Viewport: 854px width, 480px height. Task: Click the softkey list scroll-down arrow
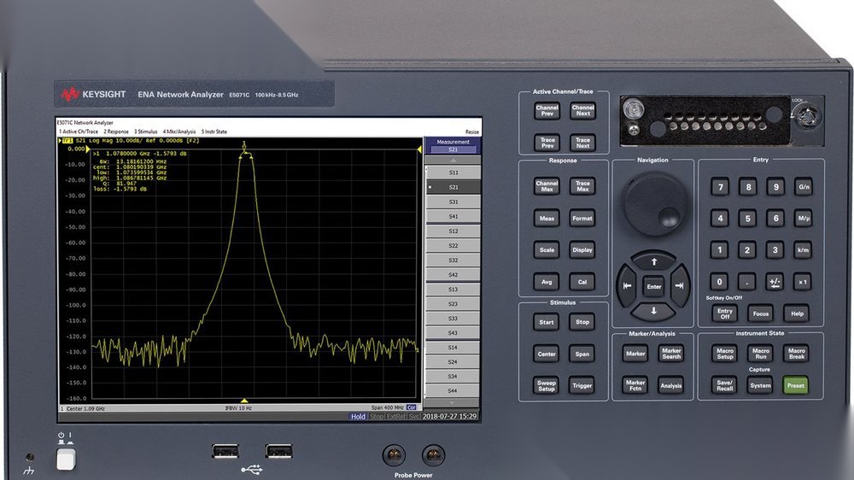[452, 402]
